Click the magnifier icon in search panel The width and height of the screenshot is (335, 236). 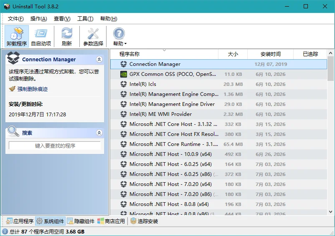[13, 131]
